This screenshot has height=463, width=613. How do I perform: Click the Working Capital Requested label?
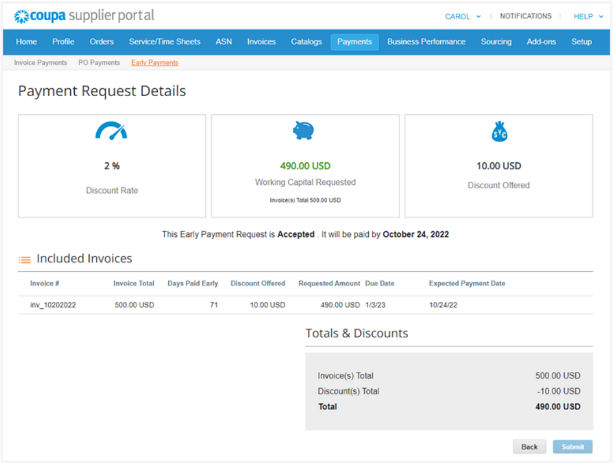coord(305,182)
